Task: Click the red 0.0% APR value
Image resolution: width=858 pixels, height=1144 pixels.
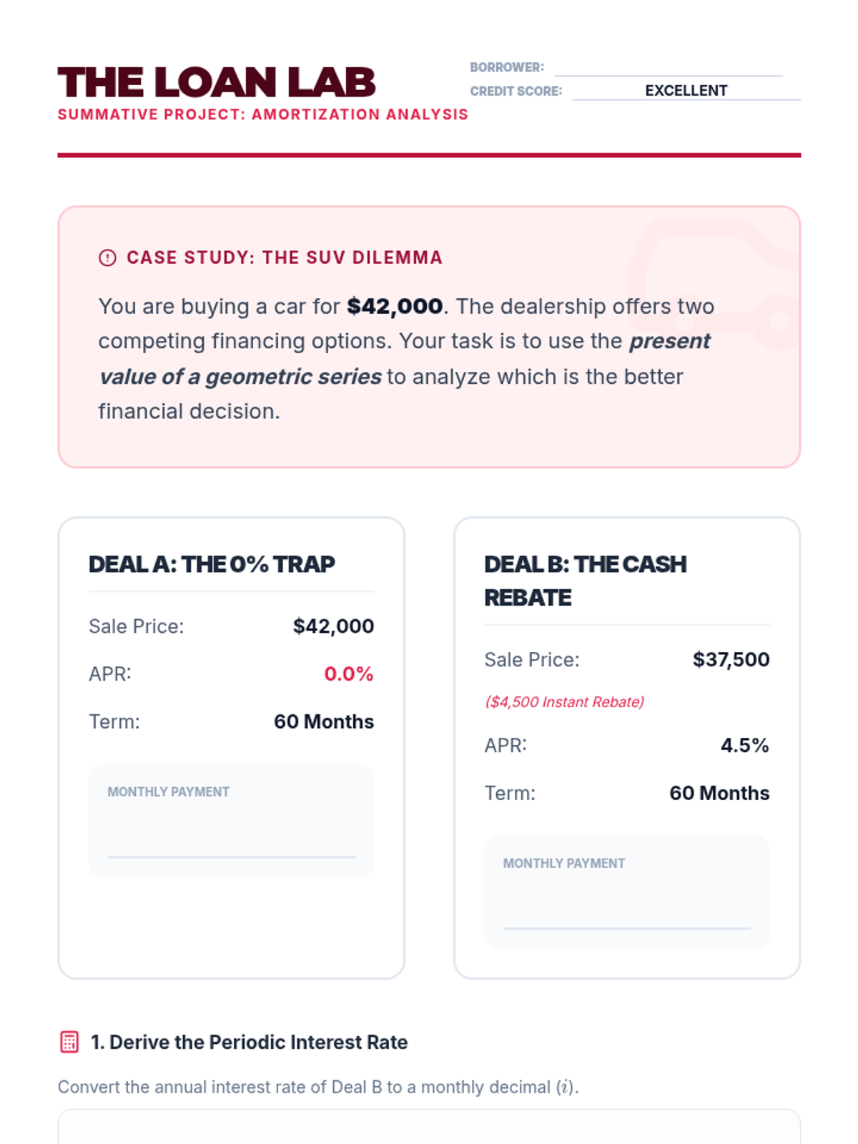Action: coord(348,674)
